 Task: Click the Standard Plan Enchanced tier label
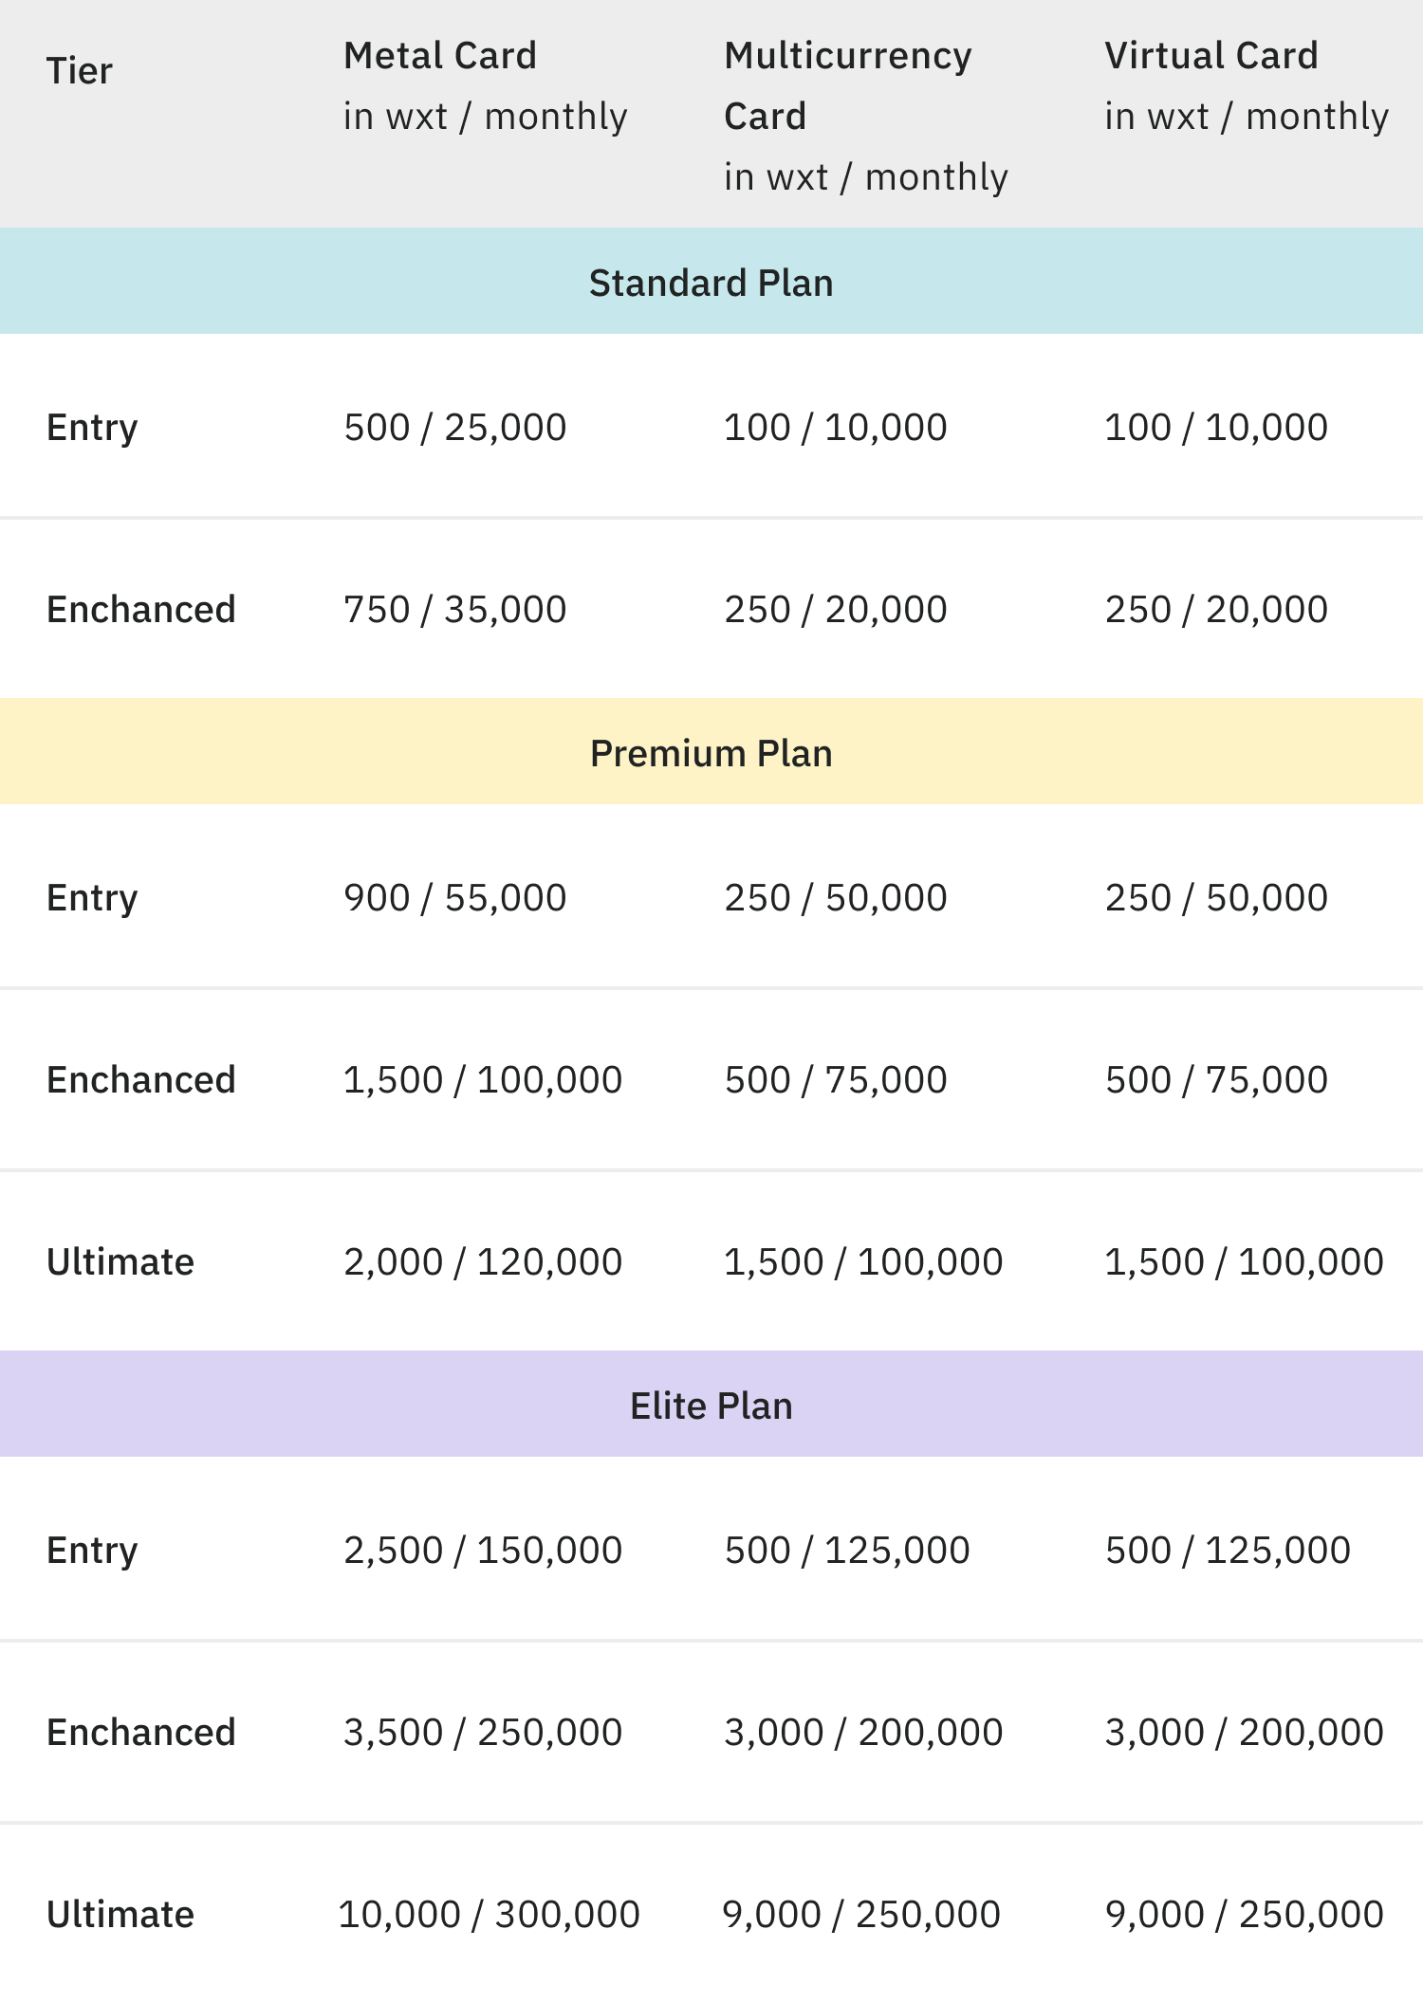coord(141,610)
